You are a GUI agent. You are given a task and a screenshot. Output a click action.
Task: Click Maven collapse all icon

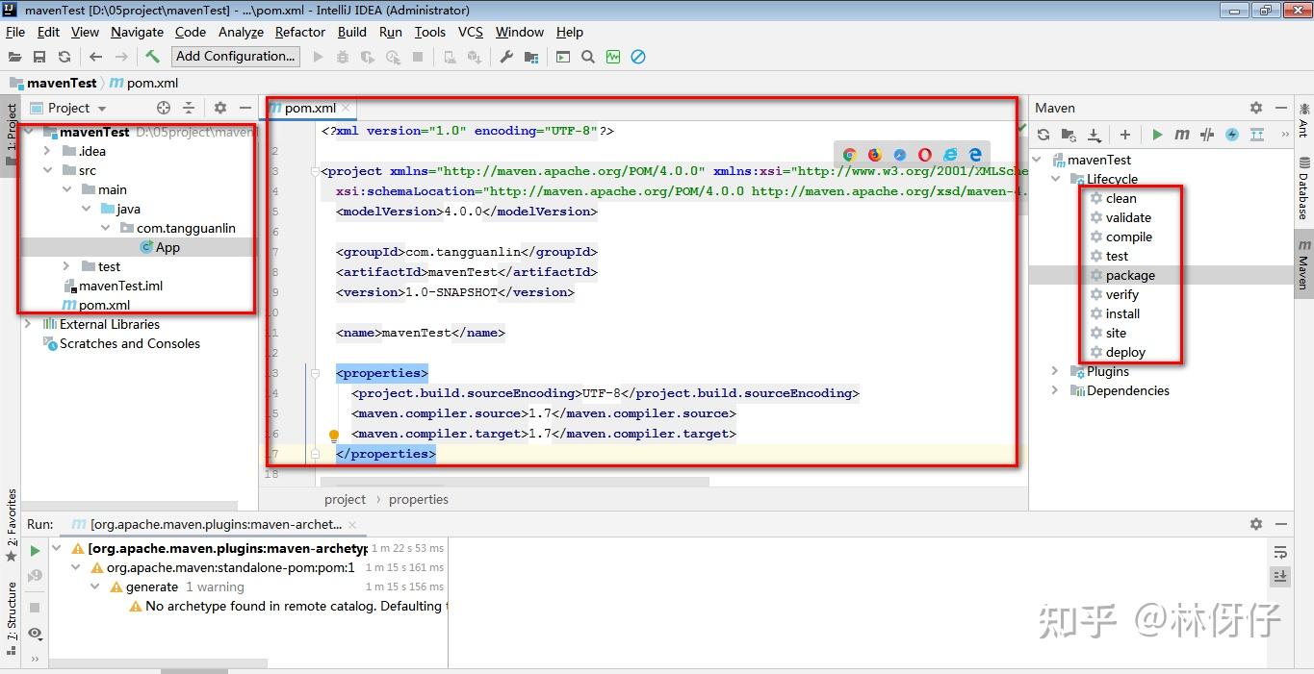pyautogui.click(x=1257, y=135)
